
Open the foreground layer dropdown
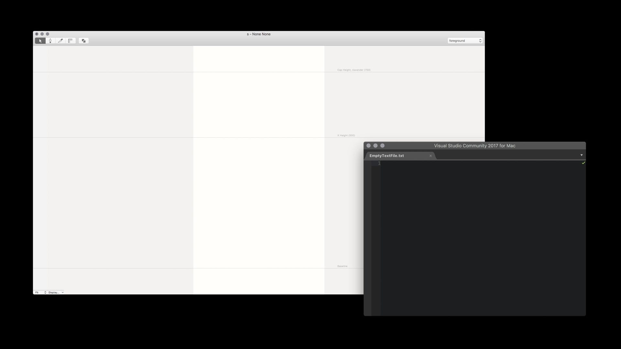tap(465, 41)
